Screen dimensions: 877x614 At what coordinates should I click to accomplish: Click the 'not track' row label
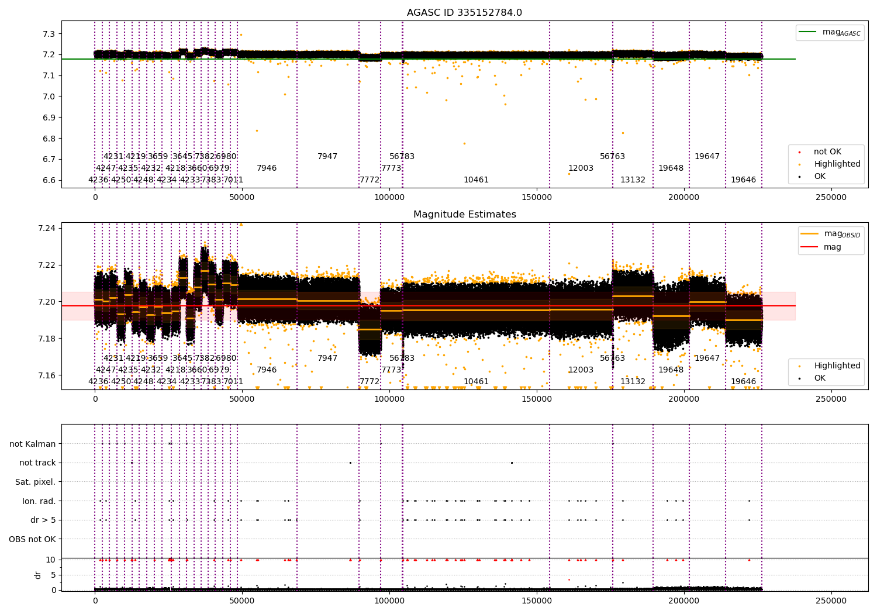tap(37, 463)
